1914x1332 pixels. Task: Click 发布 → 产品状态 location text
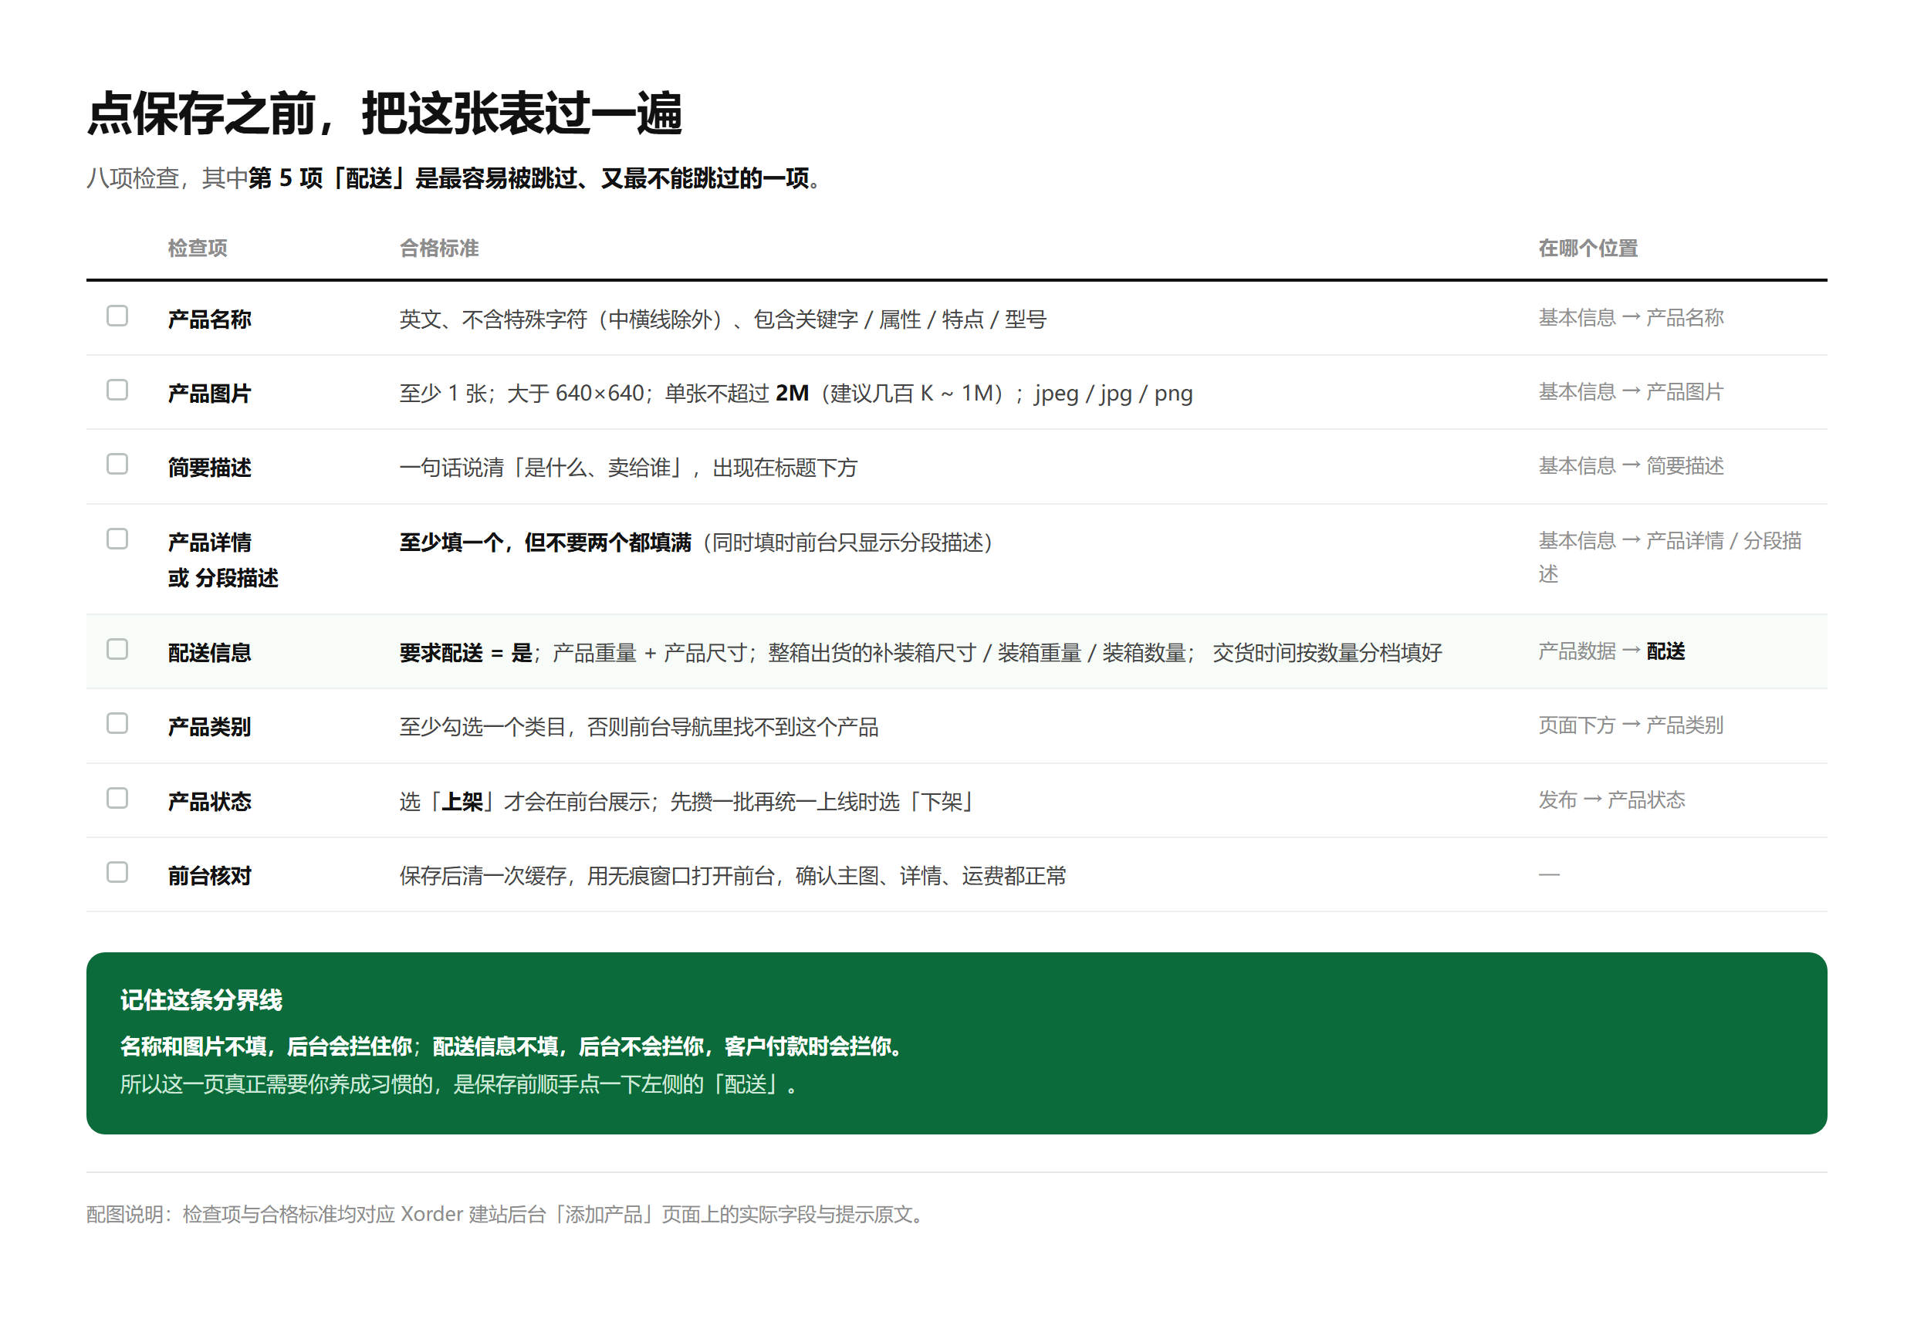click(x=1611, y=800)
